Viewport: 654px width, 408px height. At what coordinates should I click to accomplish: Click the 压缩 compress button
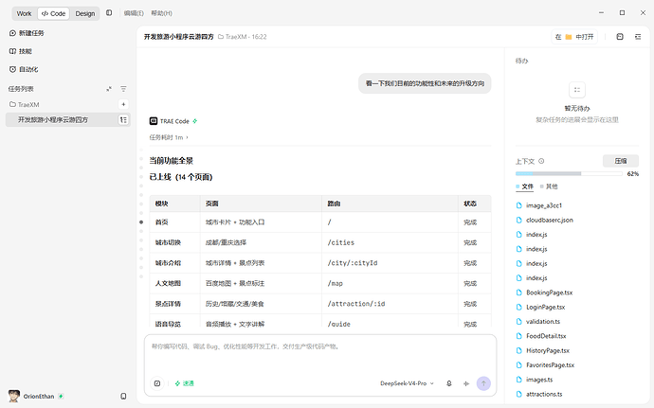pyautogui.click(x=621, y=161)
